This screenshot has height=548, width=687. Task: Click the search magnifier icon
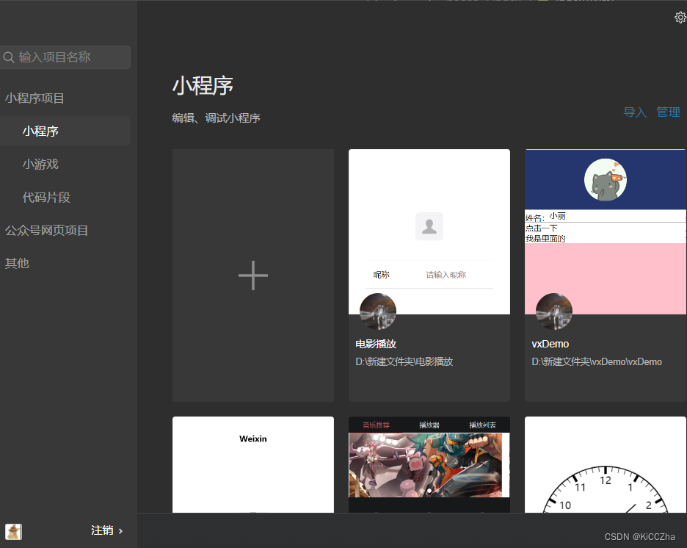9,57
